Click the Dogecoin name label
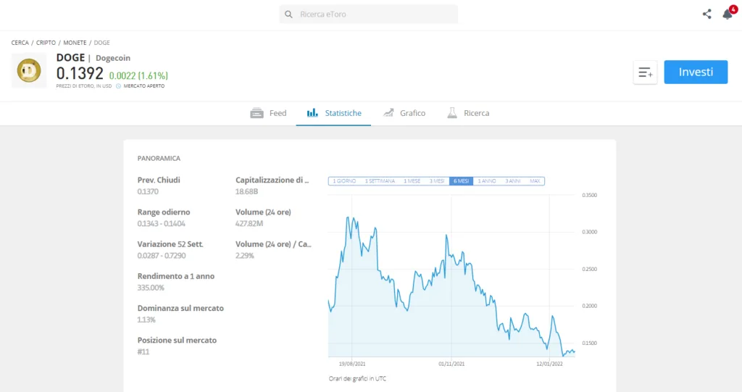The height and width of the screenshot is (392, 742). point(113,58)
